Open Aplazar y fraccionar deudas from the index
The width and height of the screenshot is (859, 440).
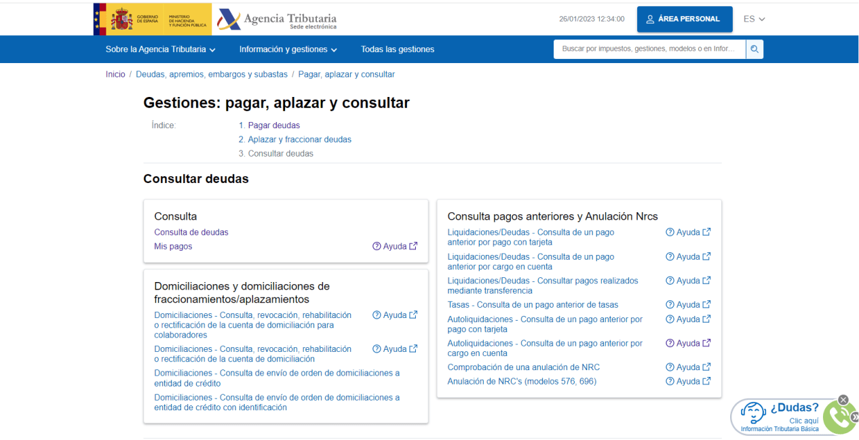[x=300, y=139]
